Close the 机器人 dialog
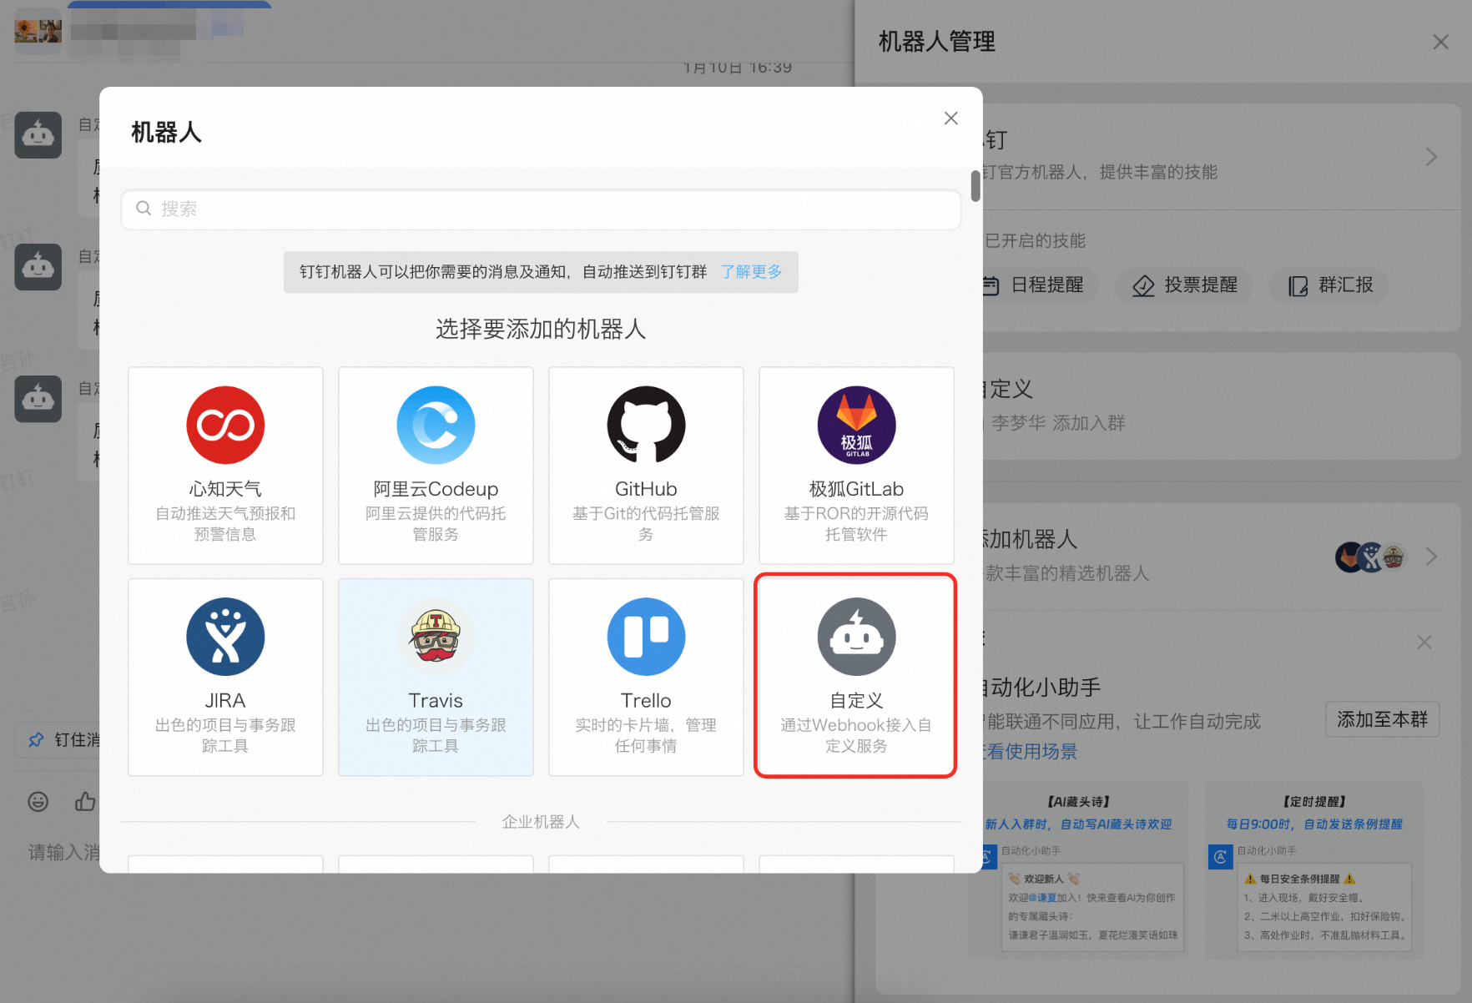 tap(950, 118)
